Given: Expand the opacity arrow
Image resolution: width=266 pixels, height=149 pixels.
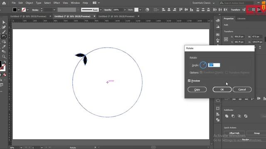Looking at the screenshot, I should coord(125,10).
